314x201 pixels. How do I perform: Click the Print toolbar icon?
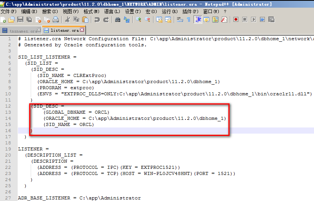(x=56, y=20)
